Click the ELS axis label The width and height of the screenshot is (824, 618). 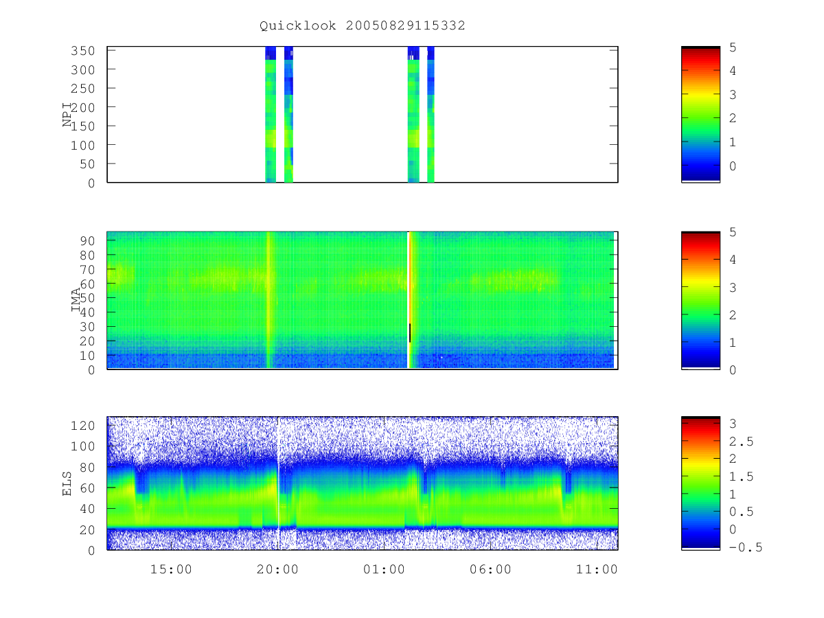click(x=68, y=483)
